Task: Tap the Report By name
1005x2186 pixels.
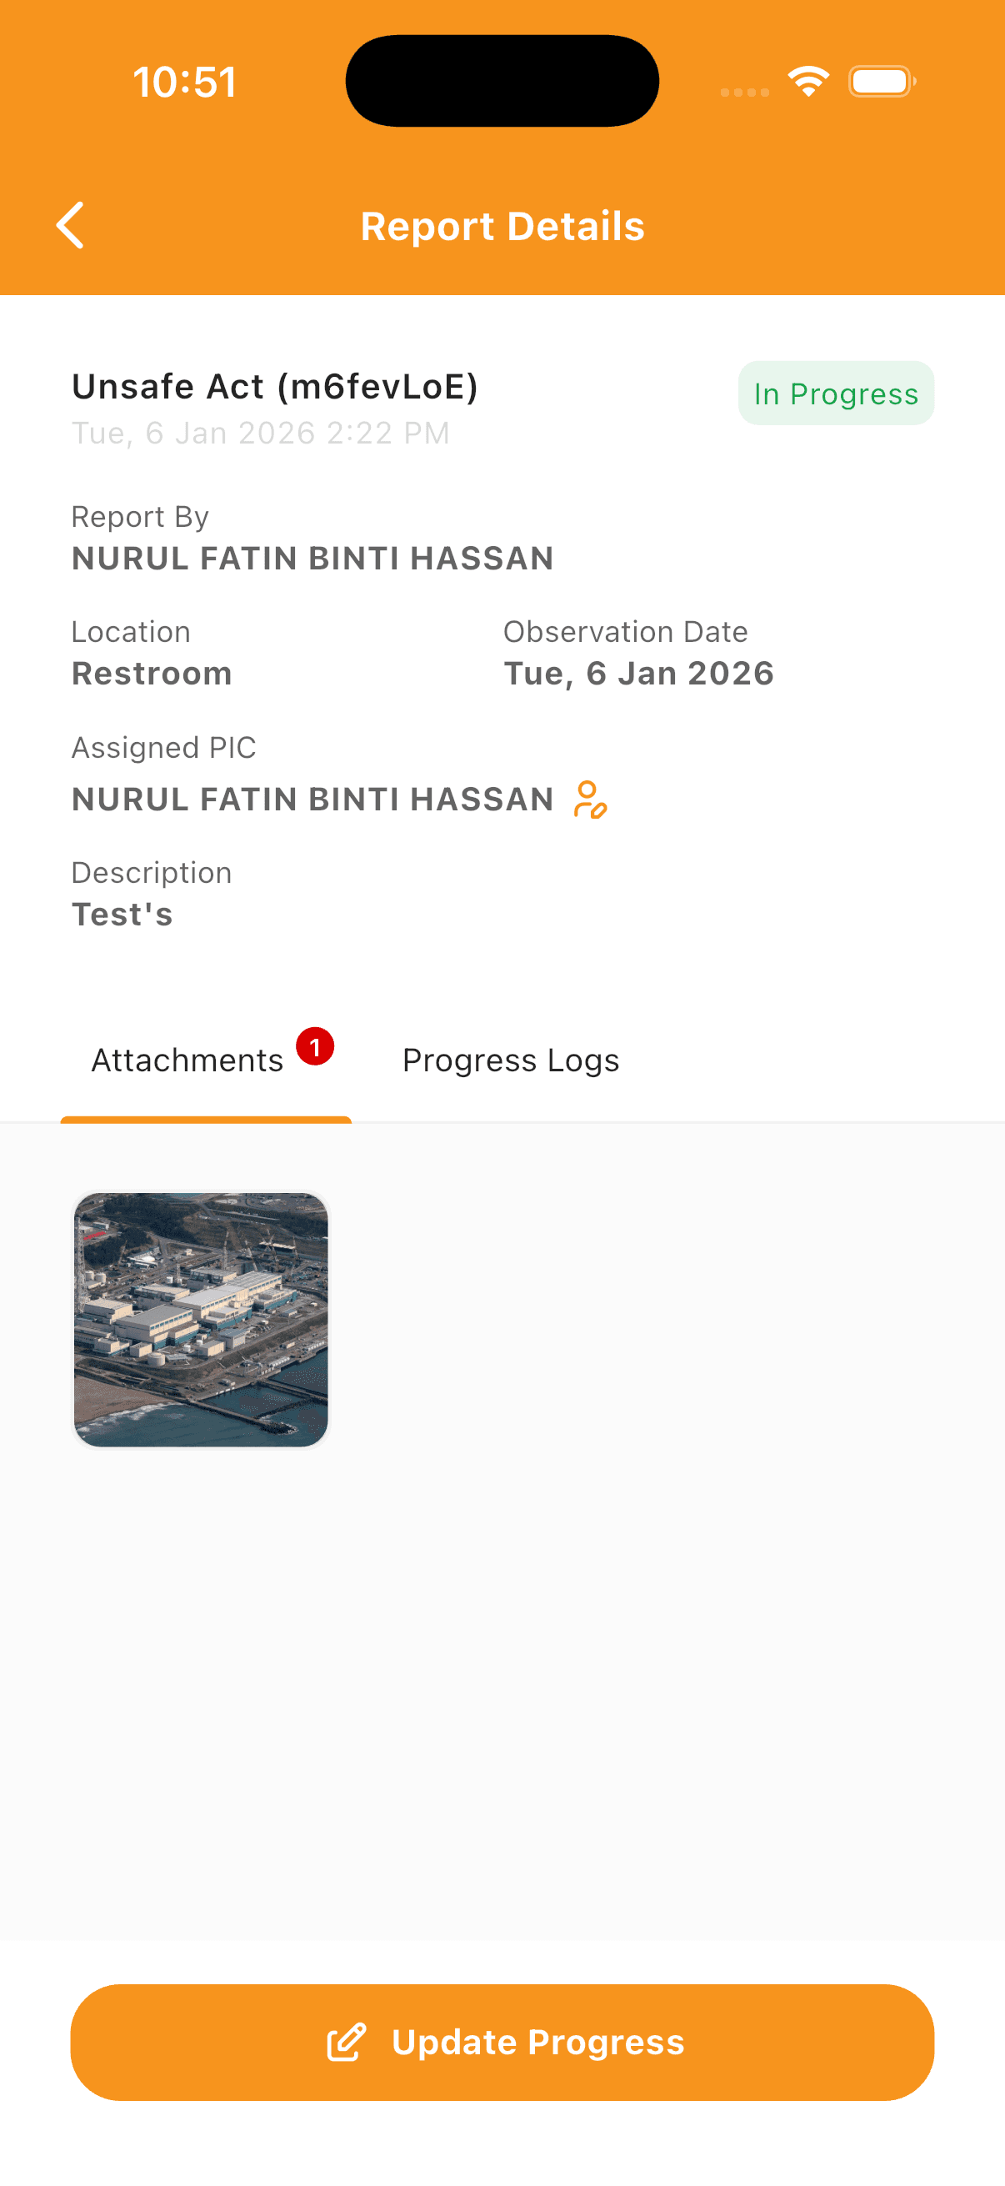Action: coord(312,559)
